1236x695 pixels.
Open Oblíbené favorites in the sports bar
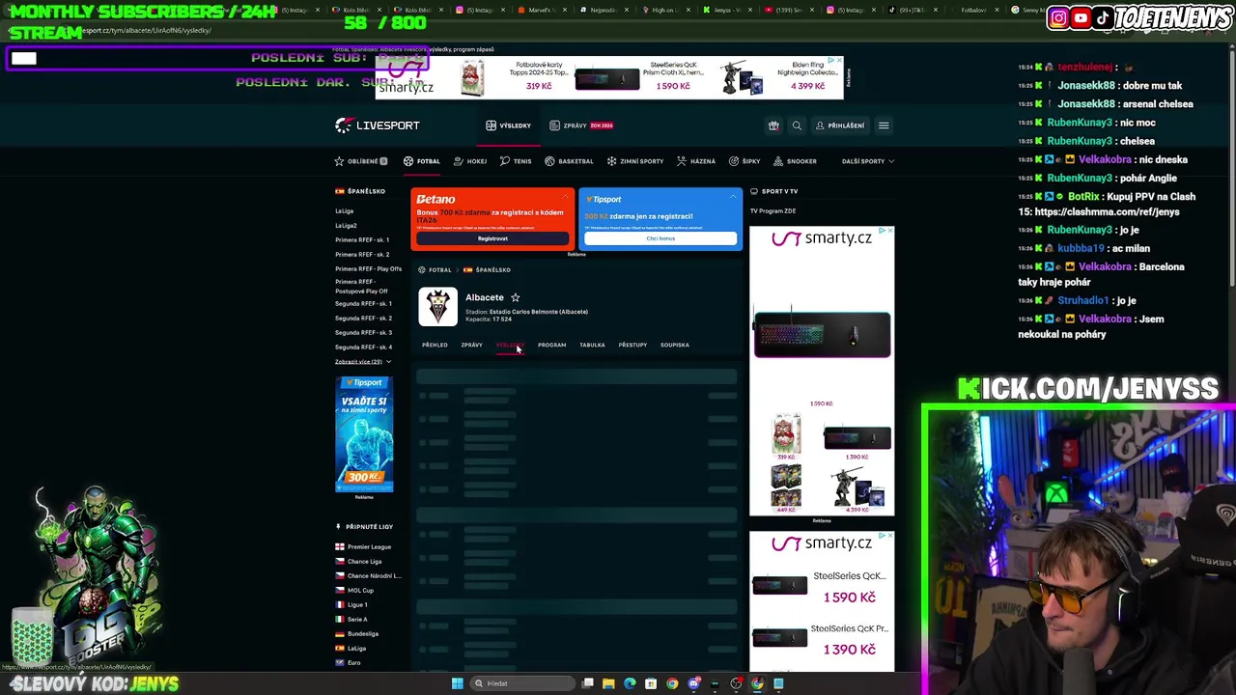(360, 161)
